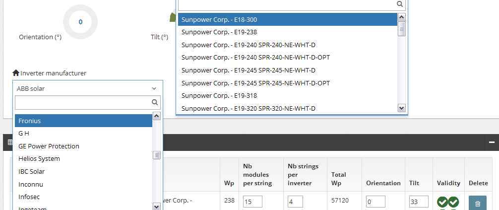Click Nb modules per string input

(252, 202)
